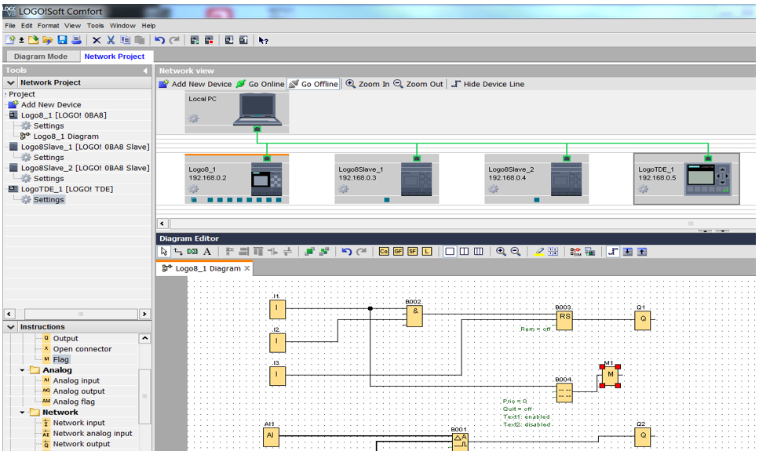Click Zoom In in Network view
This screenshot has width=759, height=451.
pyautogui.click(x=368, y=84)
